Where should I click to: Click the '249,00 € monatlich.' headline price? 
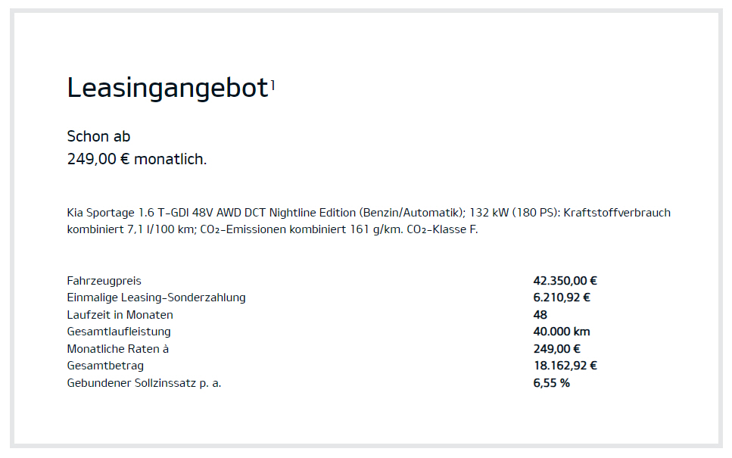(x=136, y=160)
